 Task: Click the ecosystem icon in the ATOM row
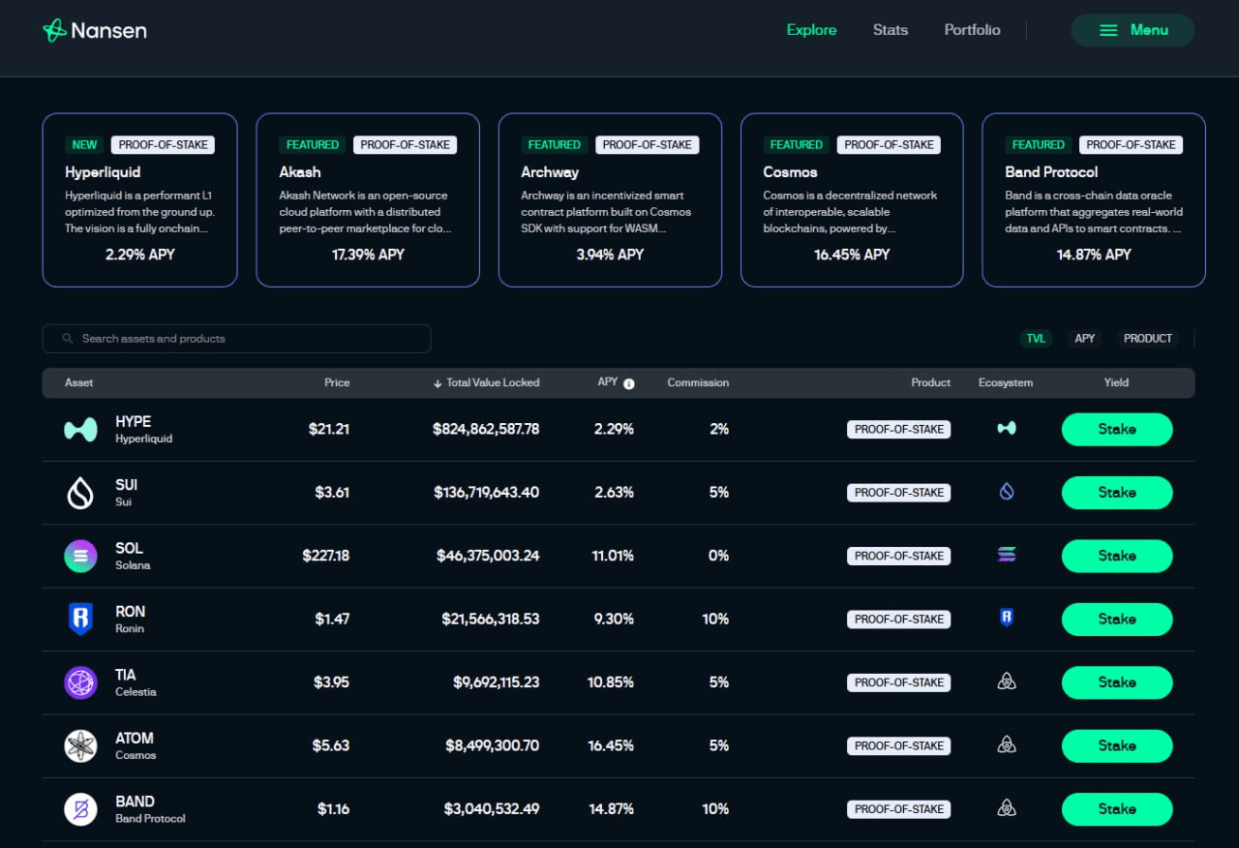pyautogui.click(x=1007, y=744)
